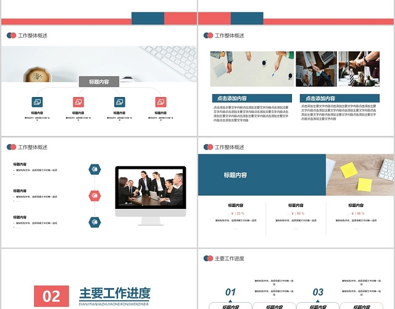Select the left blue 点击添加内容 bar
This screenshot has height=309, width=395.
pos(252,98)
